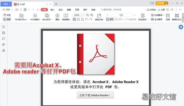This screenshot has height=106, width=184.
Task: Click the zoom in magnifier
Action: [x=92, y=15]
